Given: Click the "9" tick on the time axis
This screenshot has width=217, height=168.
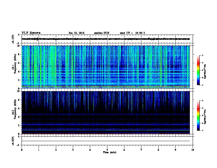Looking at the screenshot, I should (175, 150).
